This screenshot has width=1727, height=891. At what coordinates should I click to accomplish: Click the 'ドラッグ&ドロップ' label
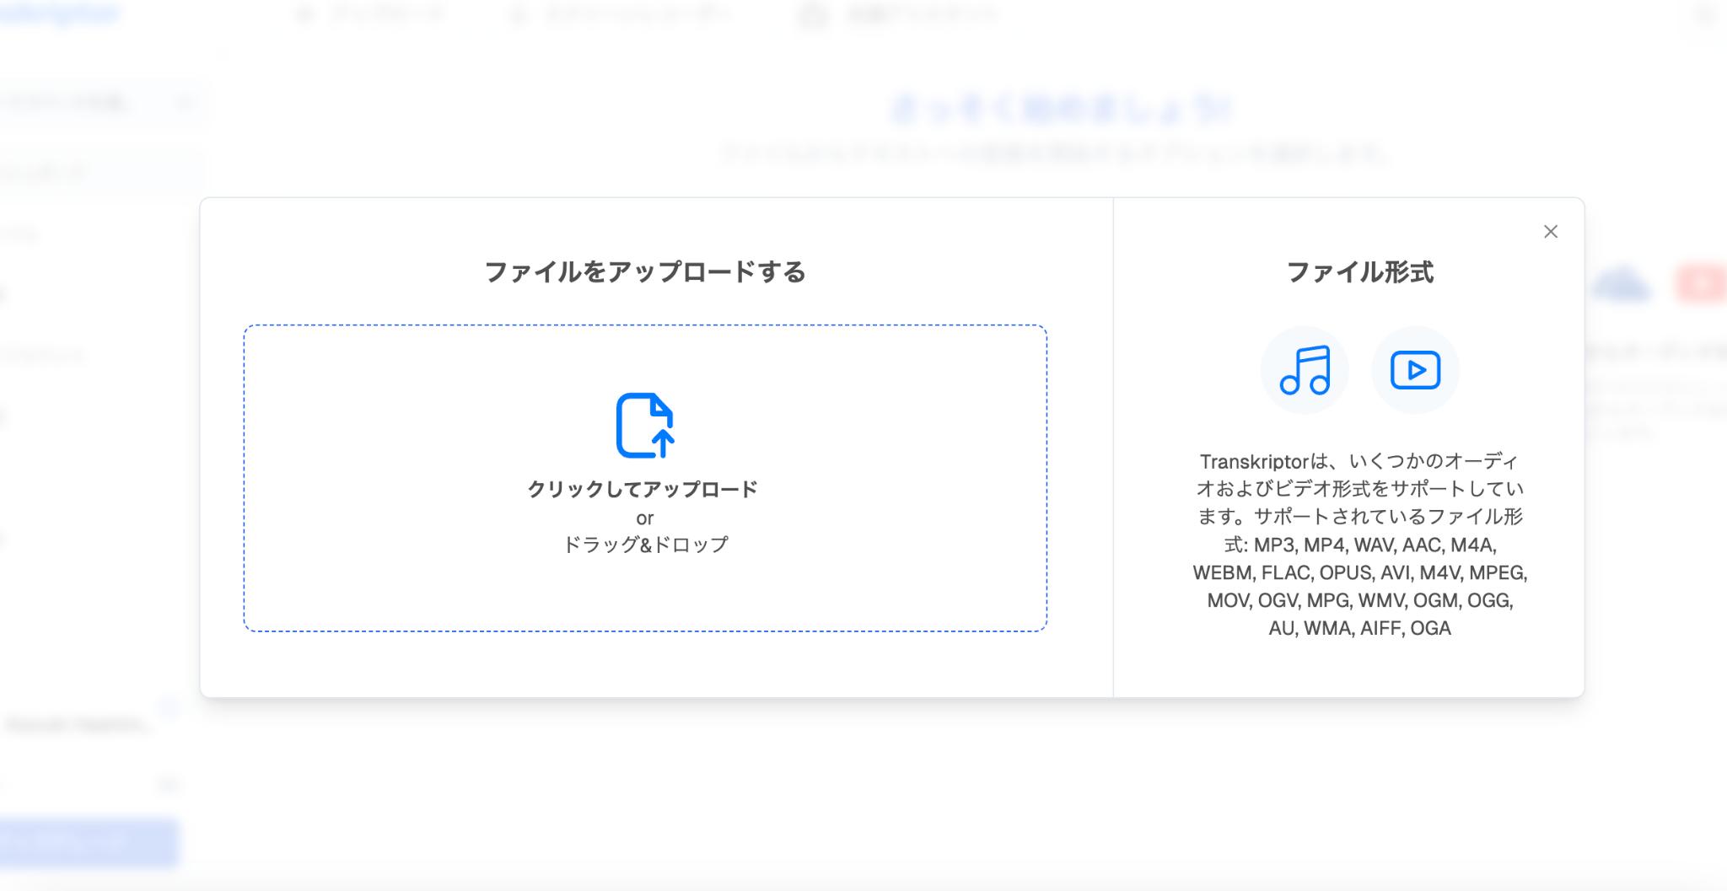tap(645, 545)
